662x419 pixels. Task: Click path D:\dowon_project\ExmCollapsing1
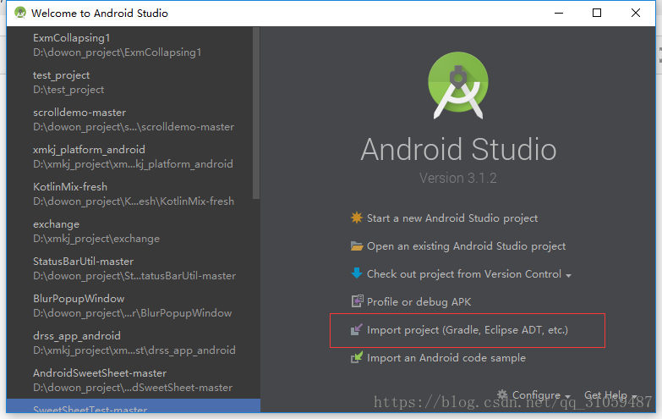tap(117, 52)
